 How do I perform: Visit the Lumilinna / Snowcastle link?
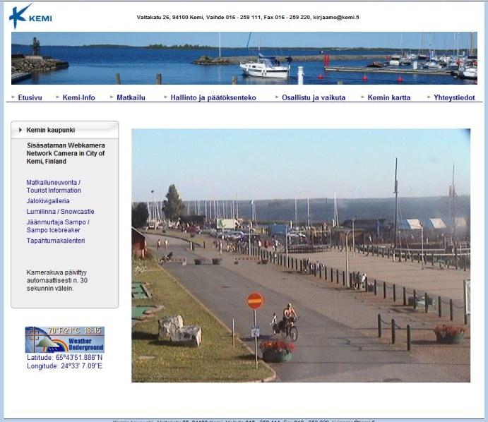(60, 212)
